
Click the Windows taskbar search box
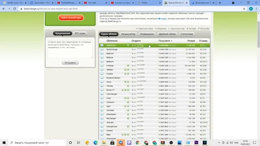coord(37,142)
